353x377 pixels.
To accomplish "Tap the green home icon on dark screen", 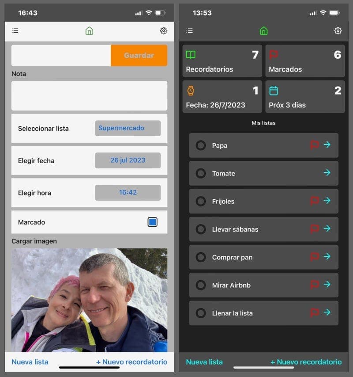I will click(263, 31).
